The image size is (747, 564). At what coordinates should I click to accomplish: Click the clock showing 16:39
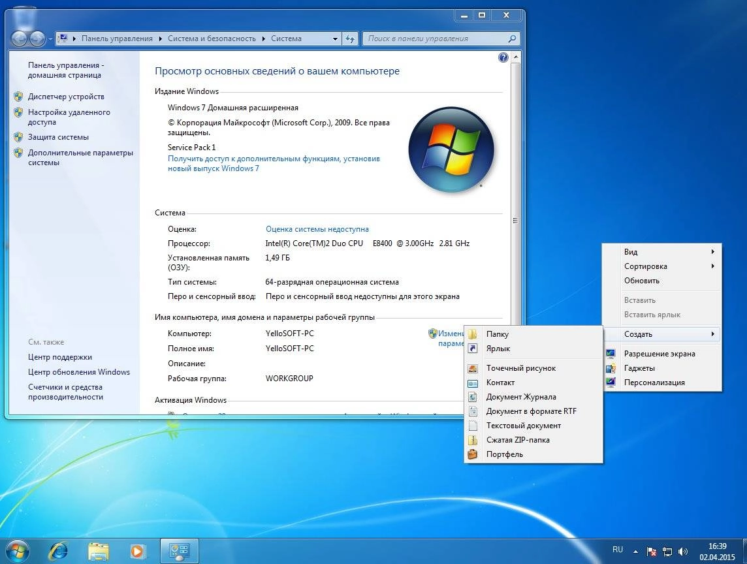(717, 546)
